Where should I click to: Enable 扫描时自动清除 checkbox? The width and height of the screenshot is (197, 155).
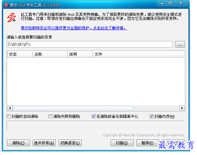pos(9,116)
